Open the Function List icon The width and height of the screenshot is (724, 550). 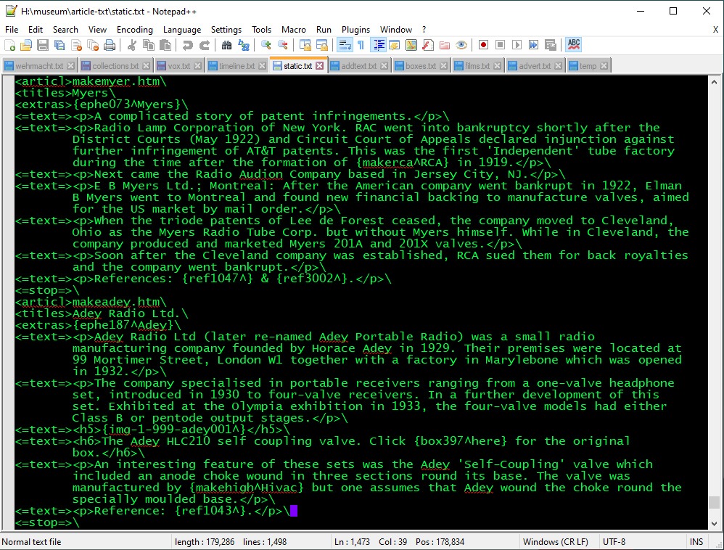point(427,45)
